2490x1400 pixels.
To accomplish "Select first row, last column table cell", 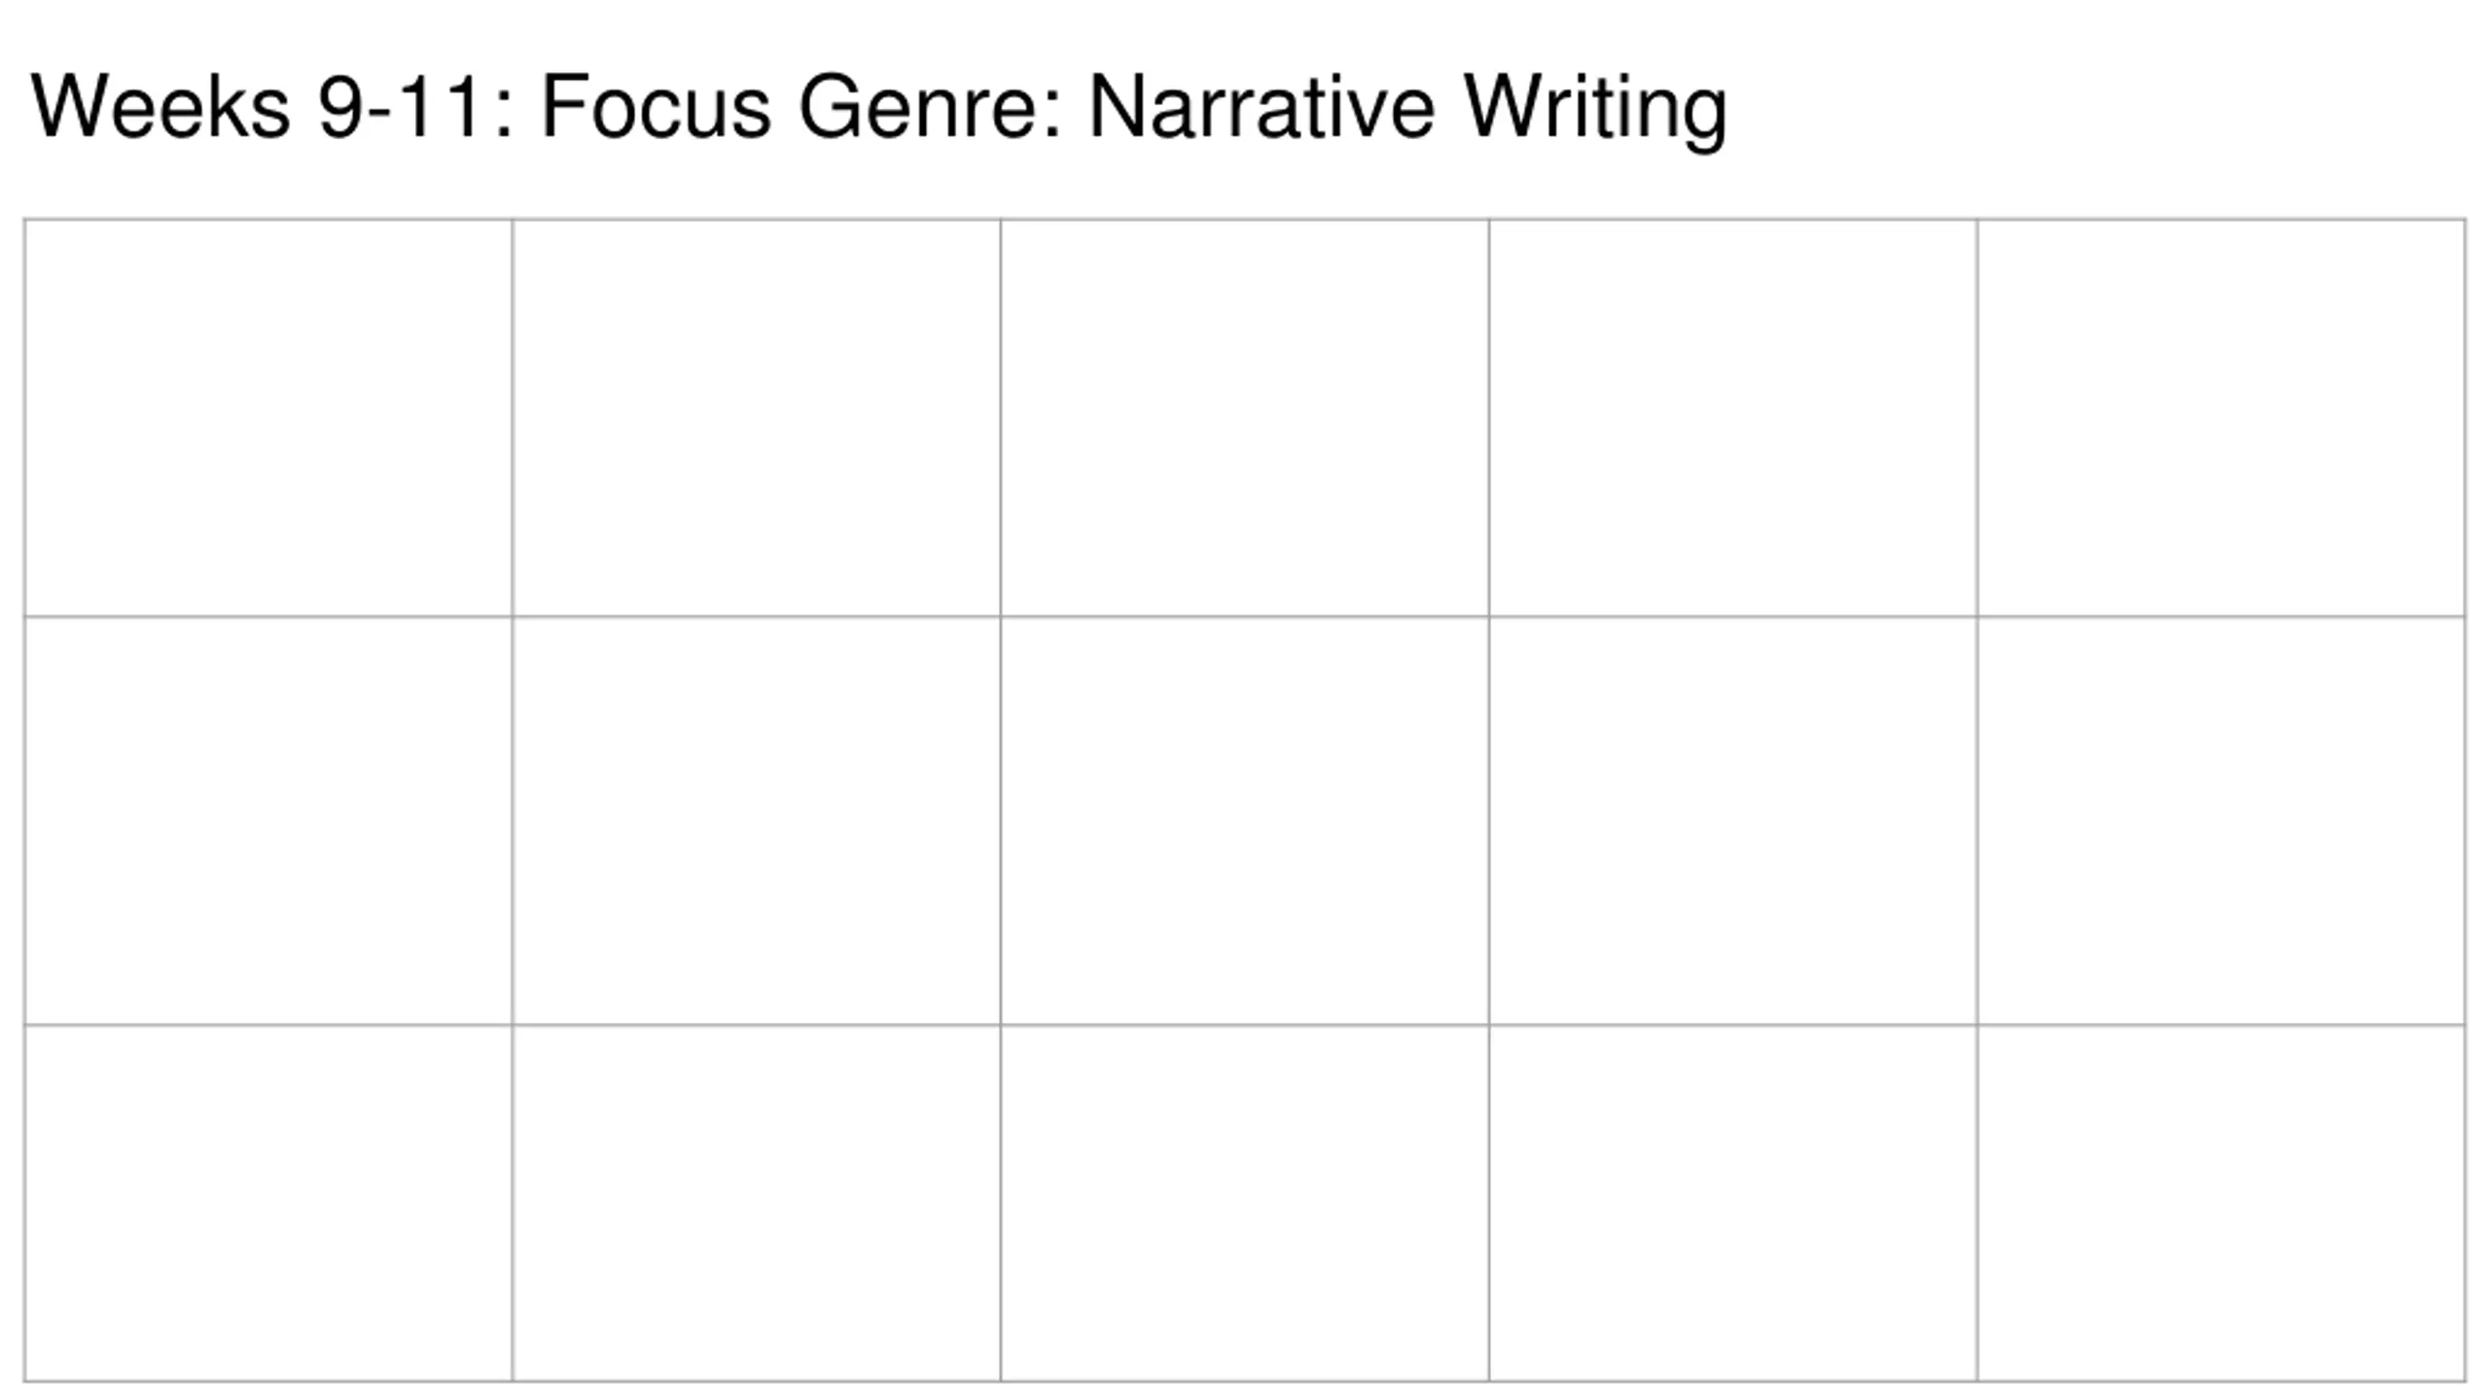I will (x=2222, y=418).
